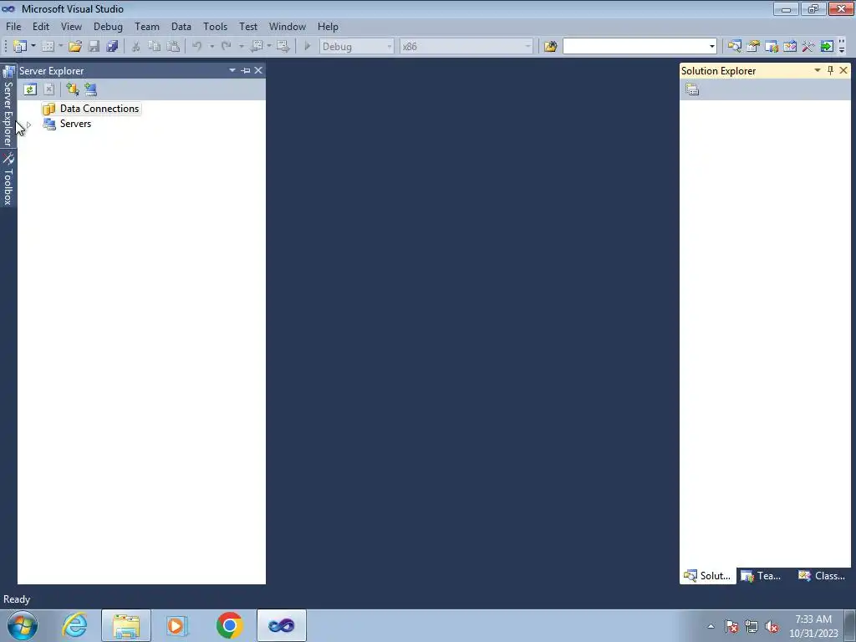The width and height of the screenshot is (856, 642).
Task: Click the Save toolbar icon
Action: [x=94, y=47]
